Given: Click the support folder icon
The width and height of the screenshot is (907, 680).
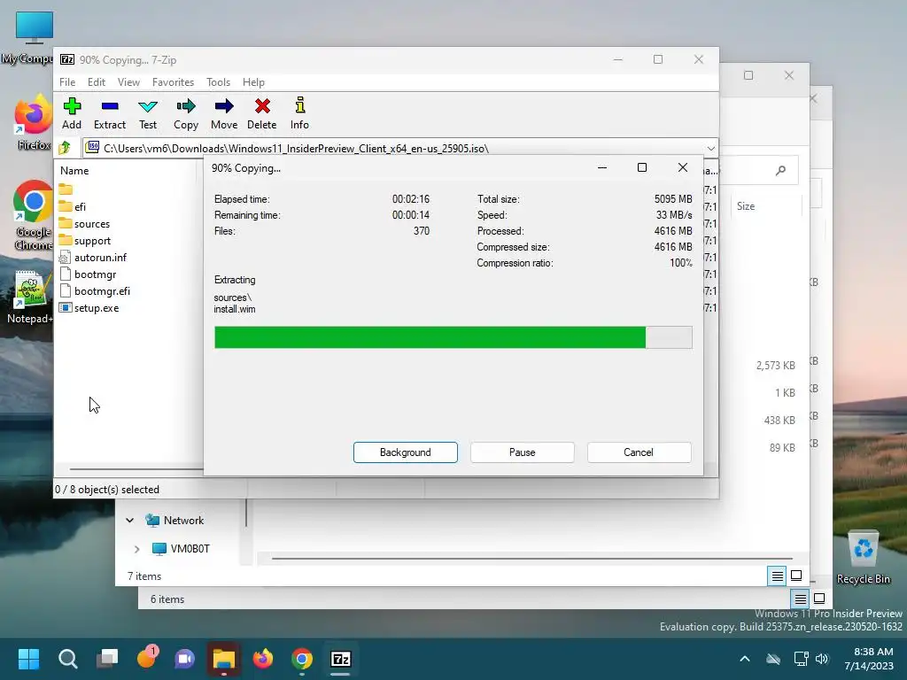Looking at the screenshot, I should point(66,240).
